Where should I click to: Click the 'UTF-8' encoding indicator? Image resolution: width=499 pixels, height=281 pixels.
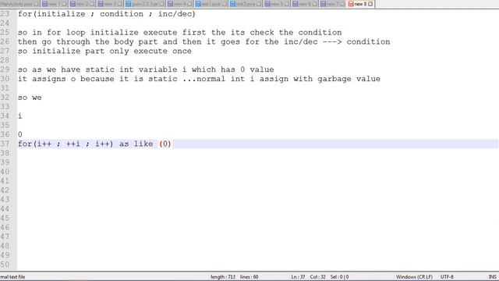pyautogui.click(x=447, y=277)
